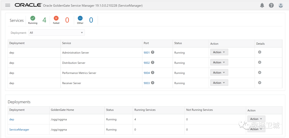Viewport: 289px width, 138px height.
Task: Click /ogg/oggma path in dep row
Action: click(59, 119)
